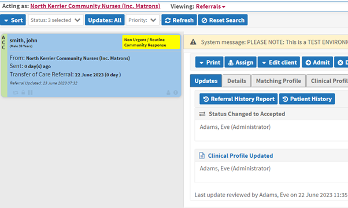Click the person icon on referral card
The height and width of the screenshot is (208, 348).
tap(168, 92)
